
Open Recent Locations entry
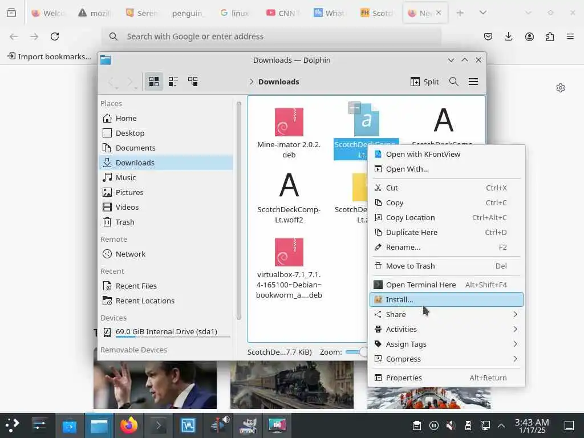[166, 301]
